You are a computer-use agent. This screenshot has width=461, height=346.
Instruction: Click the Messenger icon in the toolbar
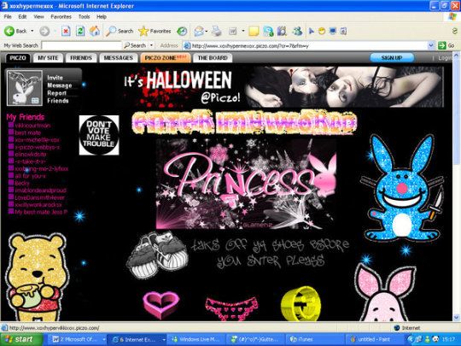tap(298, 31)
